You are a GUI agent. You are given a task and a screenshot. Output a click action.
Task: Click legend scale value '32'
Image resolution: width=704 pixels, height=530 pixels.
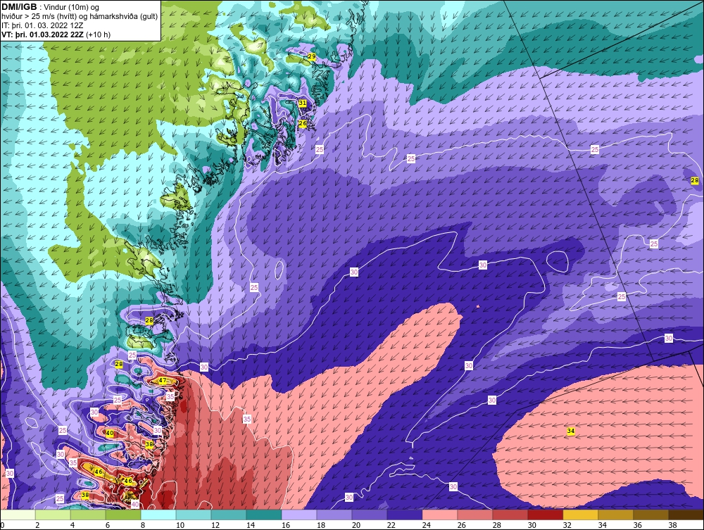click(567, 526)
